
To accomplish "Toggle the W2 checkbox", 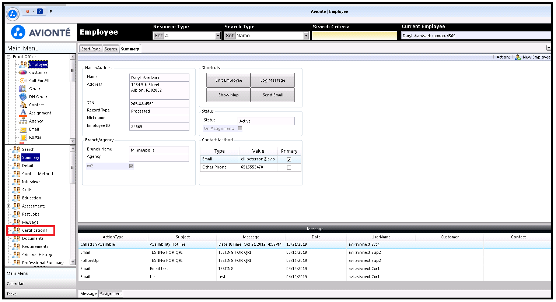I will 132,166.
